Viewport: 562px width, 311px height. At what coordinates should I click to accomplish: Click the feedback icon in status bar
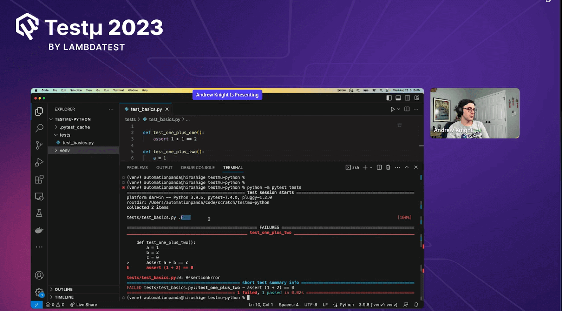click(406, 305)
